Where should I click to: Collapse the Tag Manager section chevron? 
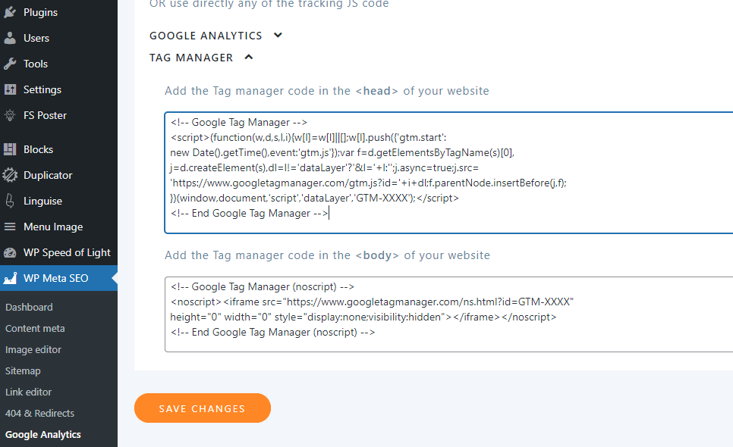(249, 57)
